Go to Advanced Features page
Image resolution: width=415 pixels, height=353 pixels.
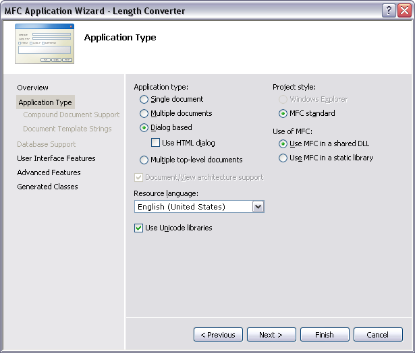pyautogui.click(x=49, y=172)
